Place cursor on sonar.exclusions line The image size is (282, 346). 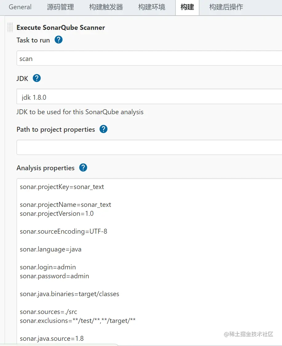tap(77, 321)
